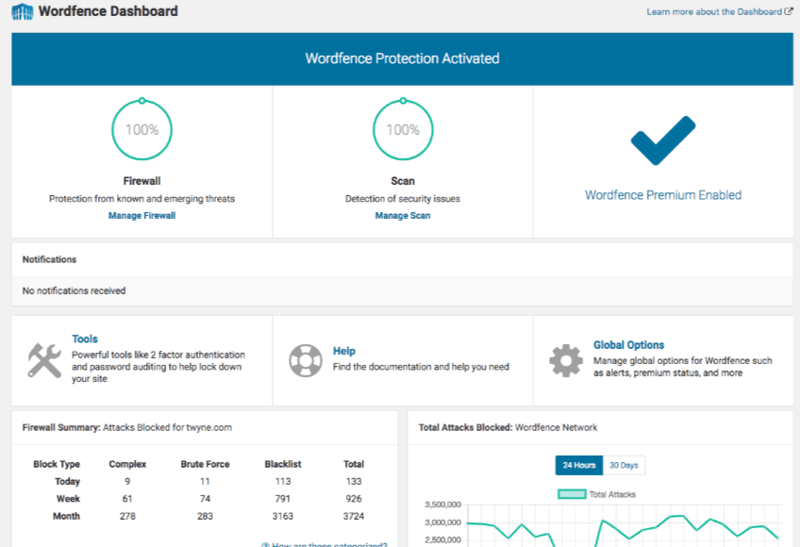Open Learn more about the Dashboard link
The image size is (800, 547).
(x=714, y=11)
